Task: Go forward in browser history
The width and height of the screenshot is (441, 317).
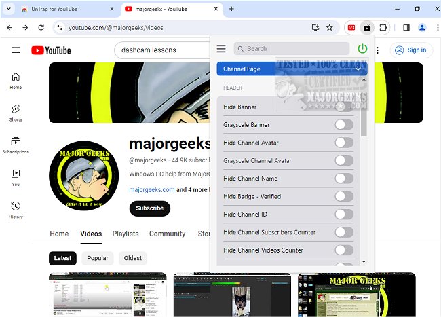Action: (x=25, y=28)
